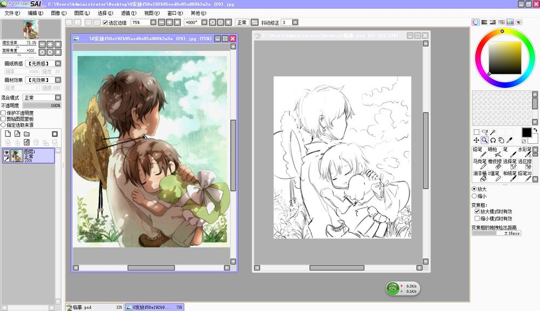Screen dimensions: 540x311
Task: Open the 滤镜 menu
Action: [x=129, y=13]
